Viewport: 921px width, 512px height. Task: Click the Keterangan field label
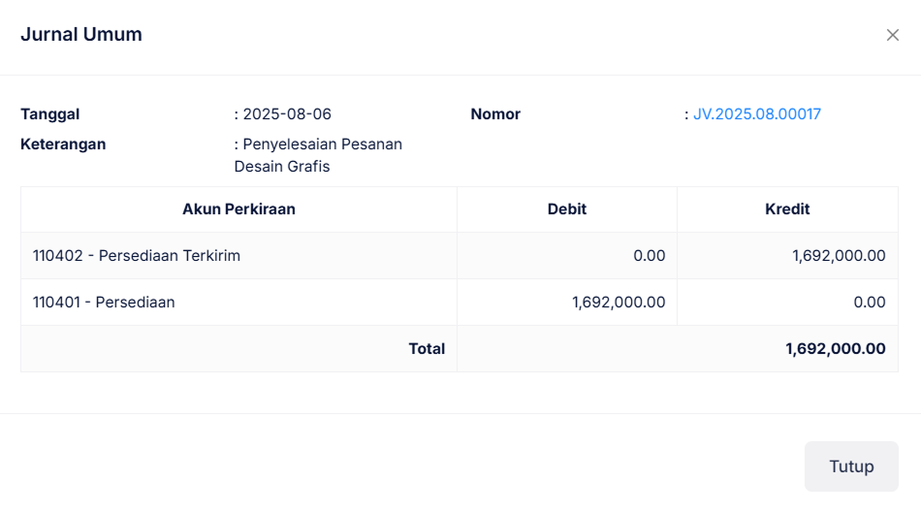pyautogui.click(x=63, y=144)
